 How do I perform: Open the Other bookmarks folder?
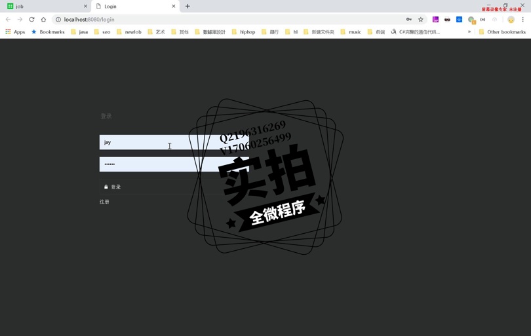pyautogui.click(x=503, y=32)
